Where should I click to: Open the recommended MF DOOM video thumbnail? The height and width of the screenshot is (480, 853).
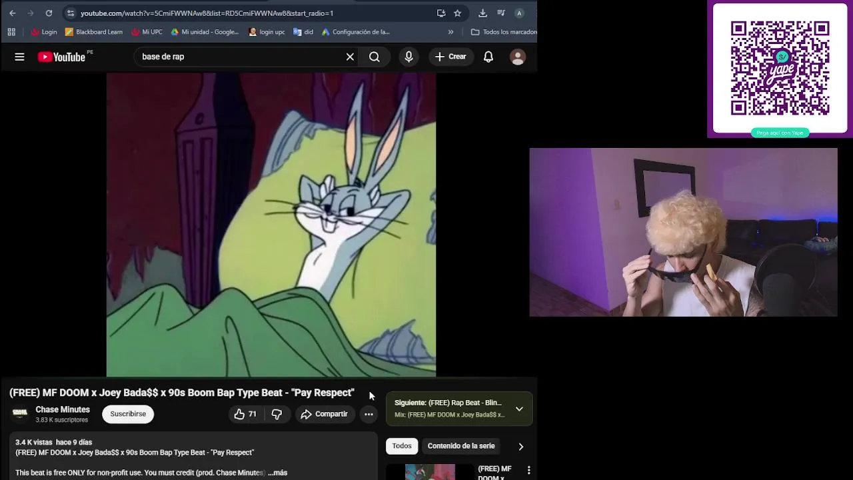(x=430, y=472)
